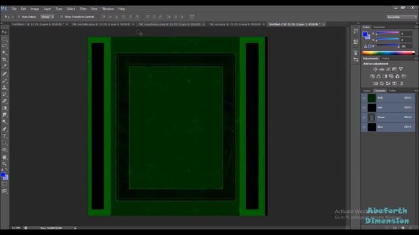Select the Horizontal Type tool
The width and height of the screenshot is (419, 235).
[x=5, y=136]
